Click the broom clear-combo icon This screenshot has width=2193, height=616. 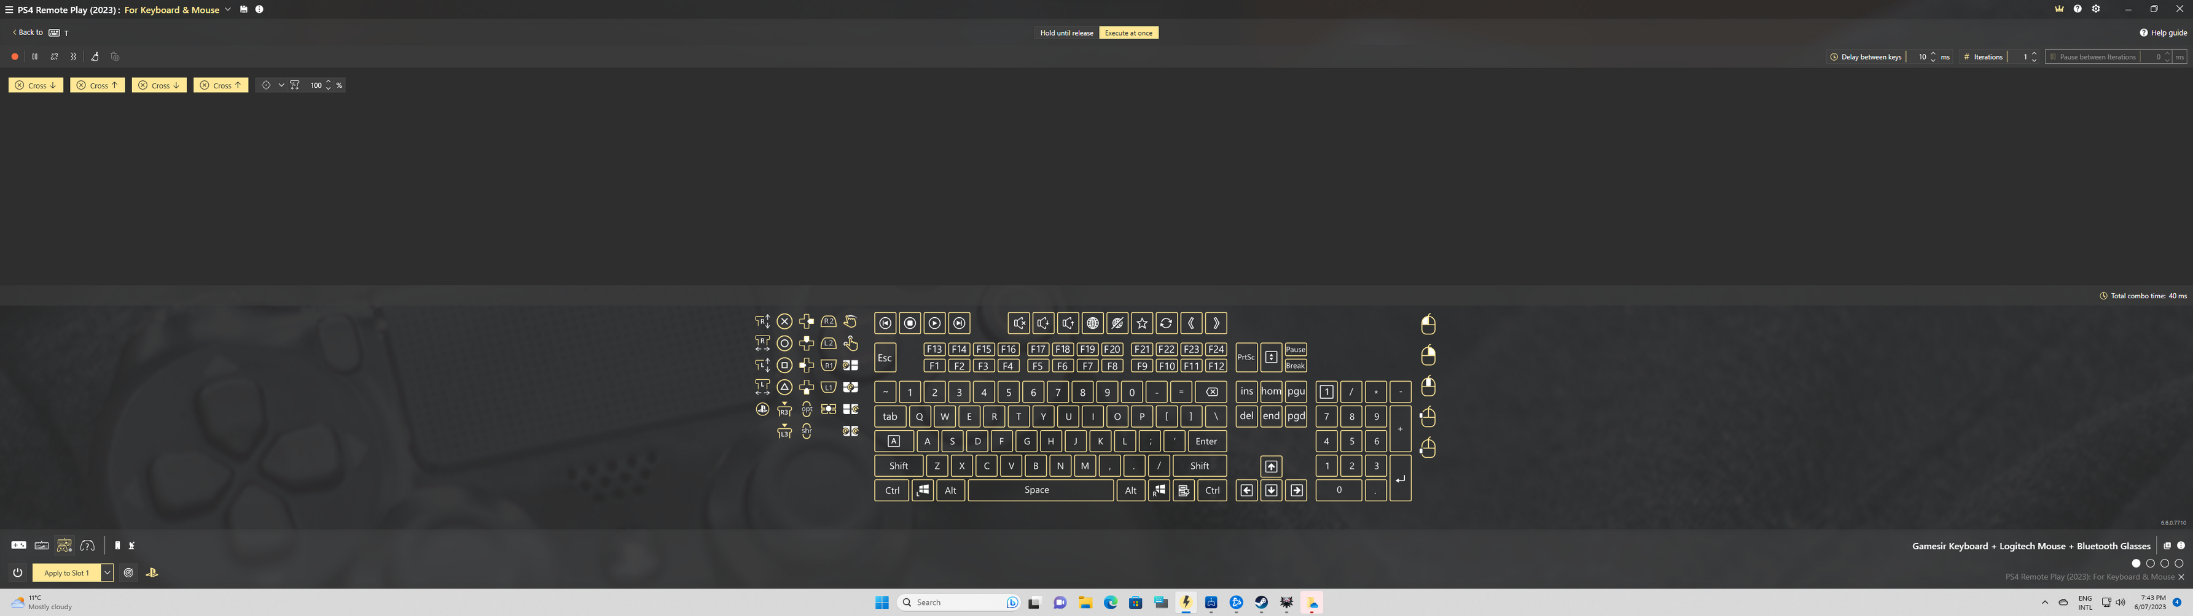coord(95,57)
